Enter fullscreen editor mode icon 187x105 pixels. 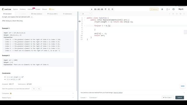[x=184, y=14]
